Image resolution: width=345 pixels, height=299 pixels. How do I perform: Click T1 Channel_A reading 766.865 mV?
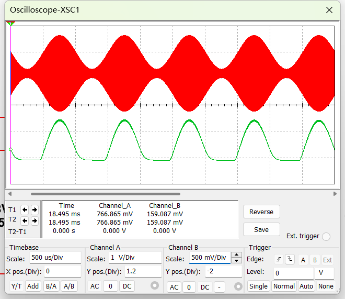[x=114, y=214]
